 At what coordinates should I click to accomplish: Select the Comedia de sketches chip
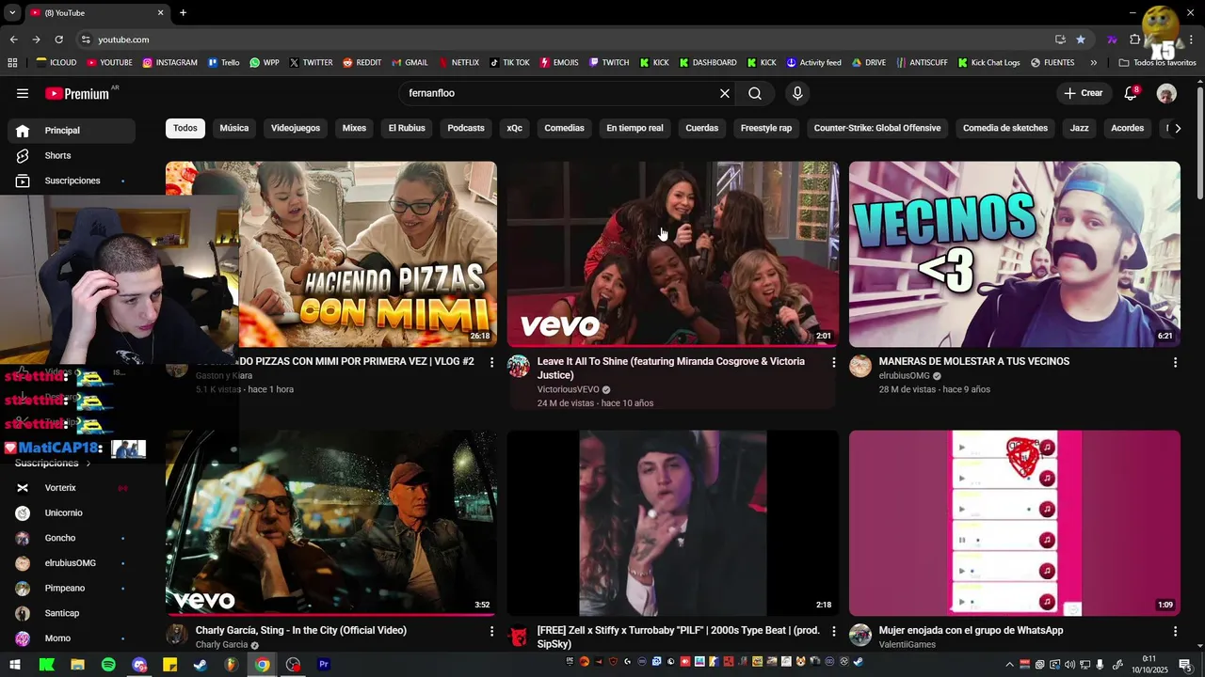[x=1005, y=128]
